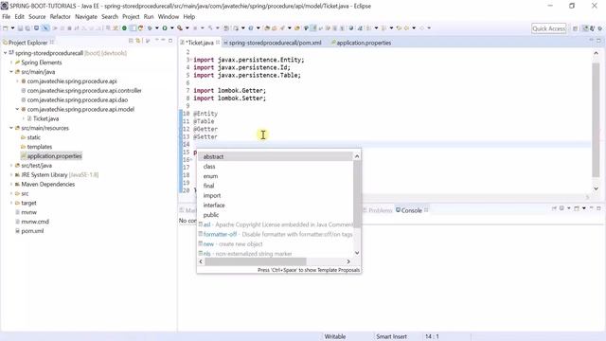Viewport: 606px width, 341px height.
Task: Expand the JRE System Library node
Action: (x=11, y=174)
